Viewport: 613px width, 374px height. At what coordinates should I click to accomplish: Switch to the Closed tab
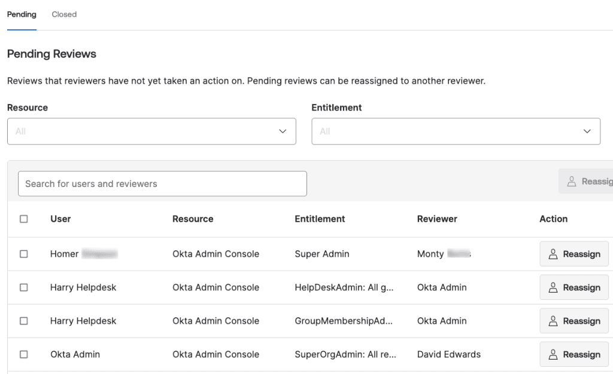64,14
